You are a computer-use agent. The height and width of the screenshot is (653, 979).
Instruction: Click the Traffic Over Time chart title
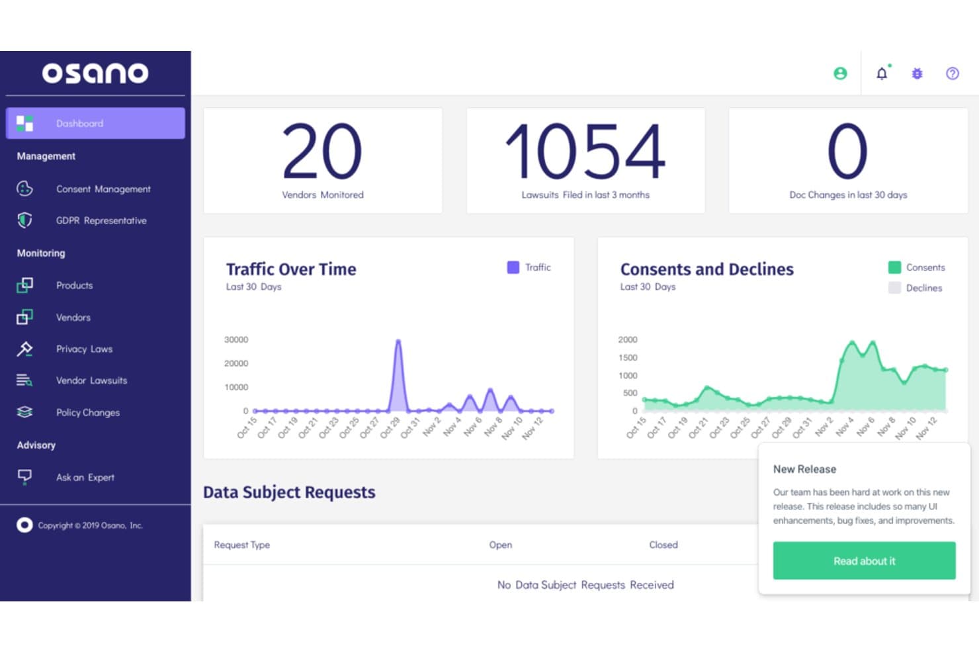click(291, 269)
